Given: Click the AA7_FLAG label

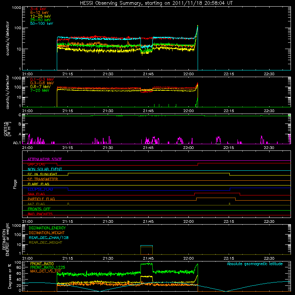Looking at the screenshot, I should [36, 204].
